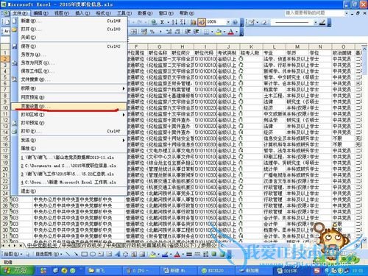Open the Borders dropdown arrow
This screenshot has width=368, height=276.
[x=212, y=32]
